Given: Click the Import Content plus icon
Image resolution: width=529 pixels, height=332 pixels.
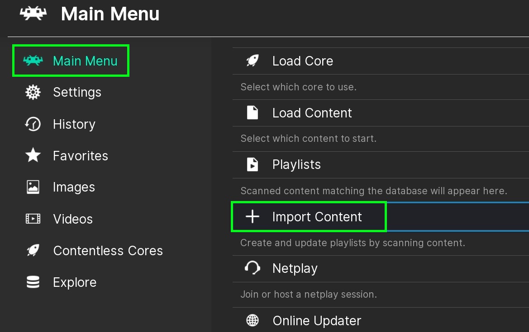Looking at the screenshot, I should point(253,217).
